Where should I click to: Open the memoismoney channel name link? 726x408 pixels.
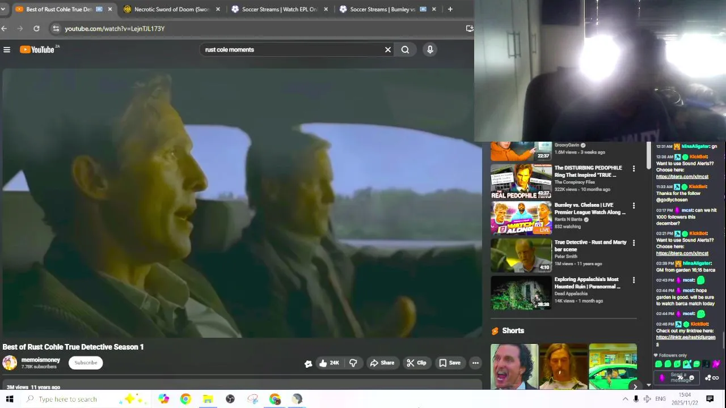click(x=40, y=360)
